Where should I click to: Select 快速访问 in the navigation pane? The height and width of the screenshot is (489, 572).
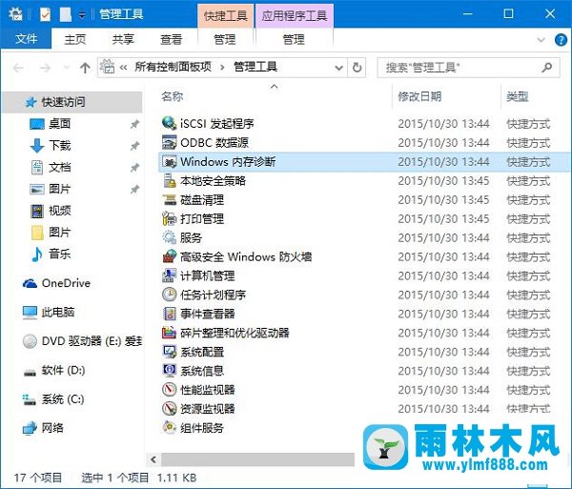click(x=71, y=102)
